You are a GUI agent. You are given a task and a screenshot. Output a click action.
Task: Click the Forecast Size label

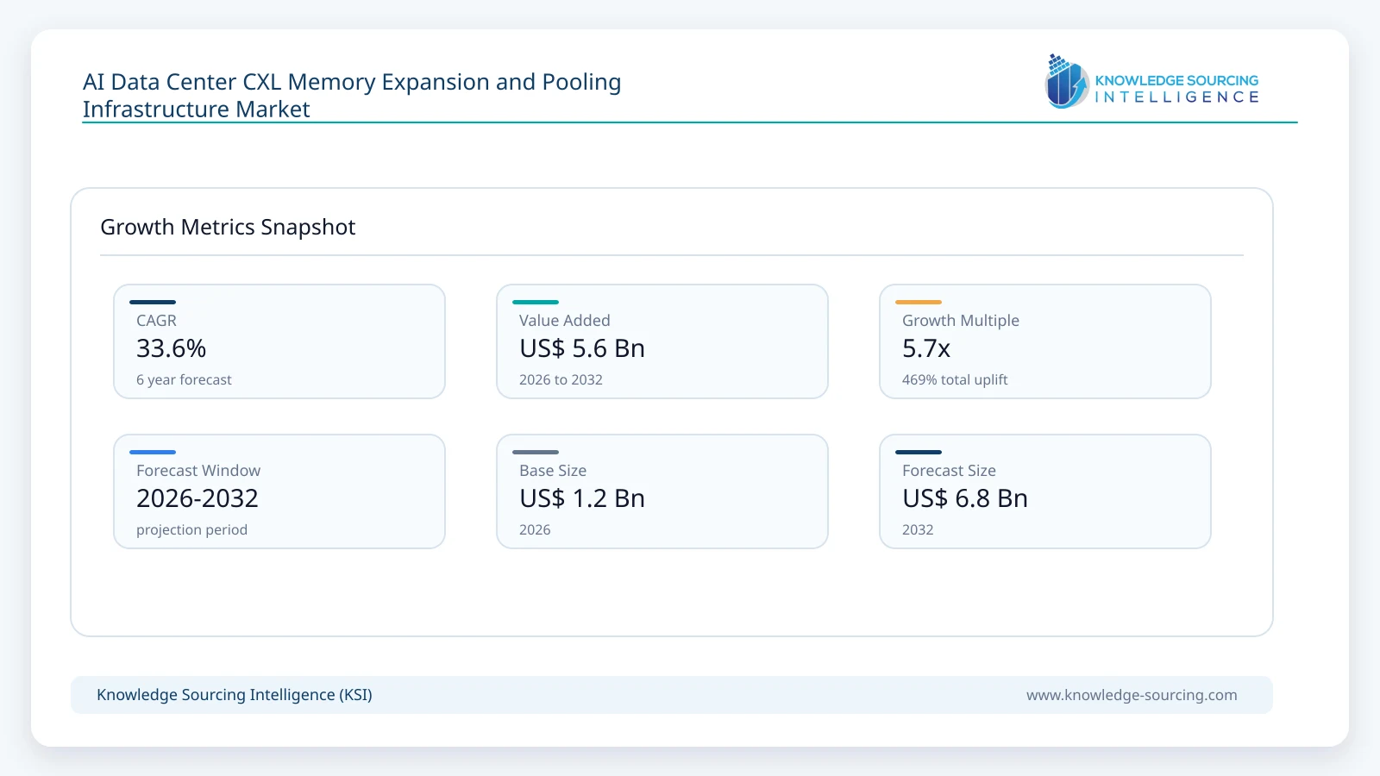(949, 471)
